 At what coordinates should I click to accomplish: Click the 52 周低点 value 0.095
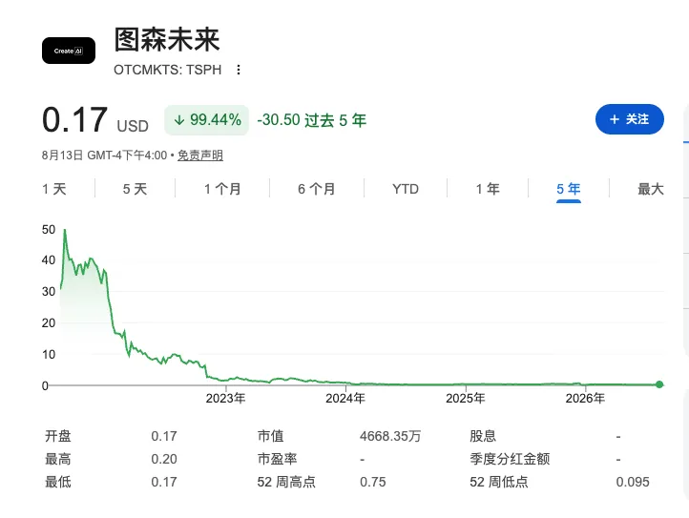pos(633,482)
